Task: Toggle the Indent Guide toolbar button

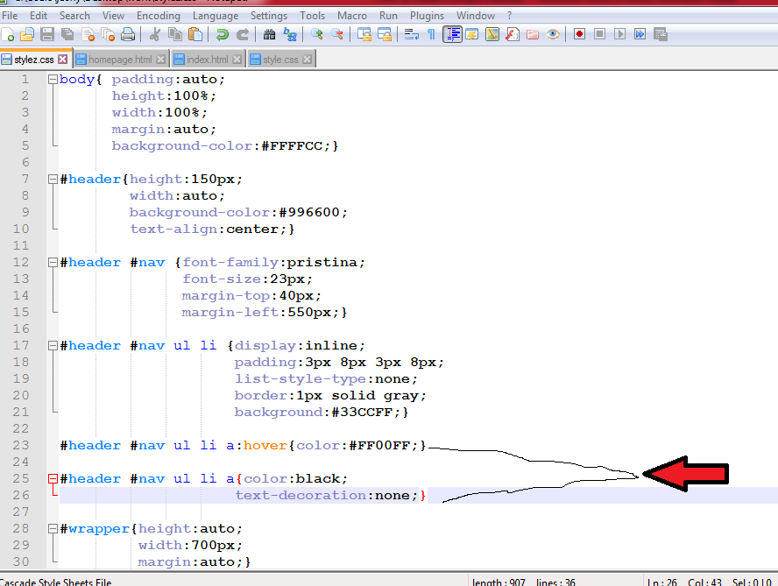Action: pos(452,35)
